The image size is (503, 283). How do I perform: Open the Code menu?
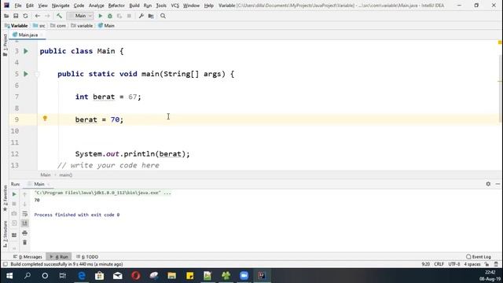click(79, 6)
